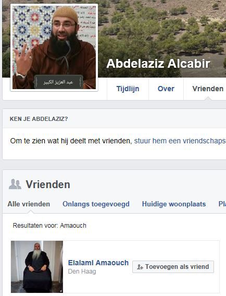Click the Resultaten voor: Amaouch text

49,226
